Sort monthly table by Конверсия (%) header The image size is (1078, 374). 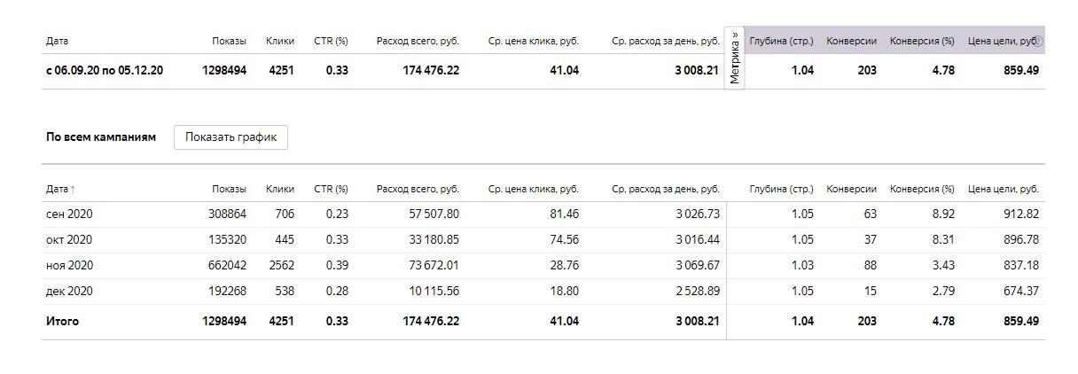click(x=922, y=189)
